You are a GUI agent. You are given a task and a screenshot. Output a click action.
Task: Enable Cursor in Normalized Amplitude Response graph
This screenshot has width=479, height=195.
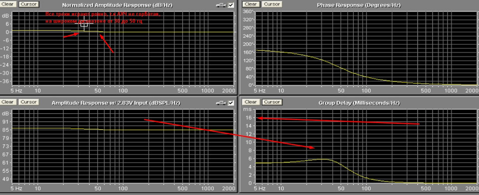pos(29,4)
